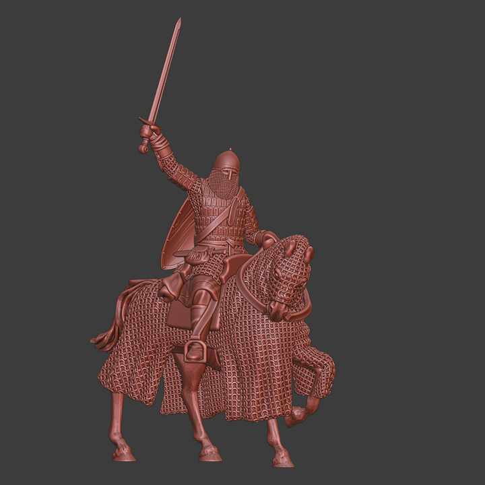Viewport: 485px width, 485px height.
Task: Click the horse's tail
Action: pyautogui.click(x=106, y=337)
